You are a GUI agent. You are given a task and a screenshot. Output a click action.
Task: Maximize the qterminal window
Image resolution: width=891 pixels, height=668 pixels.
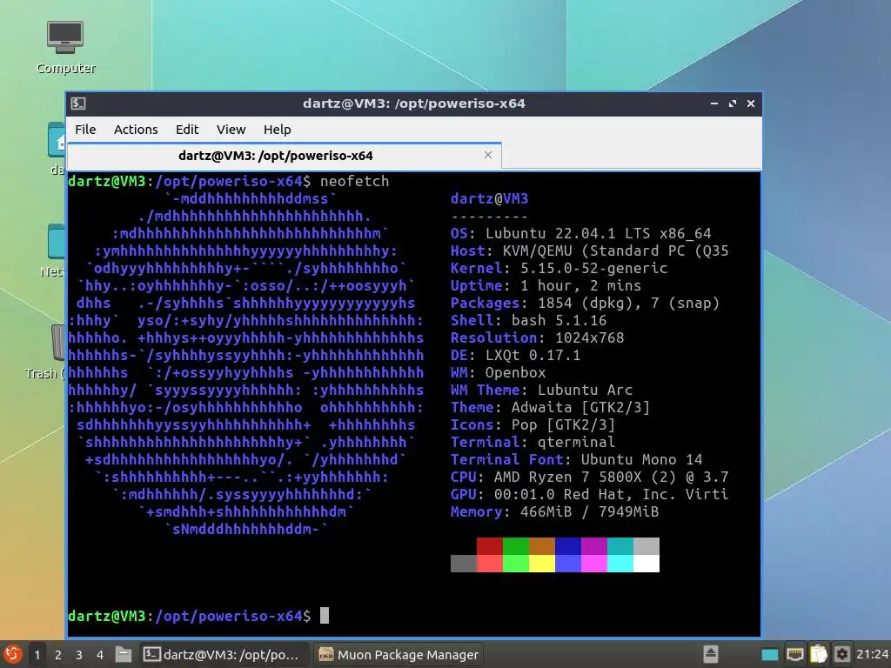click(733, 104)
